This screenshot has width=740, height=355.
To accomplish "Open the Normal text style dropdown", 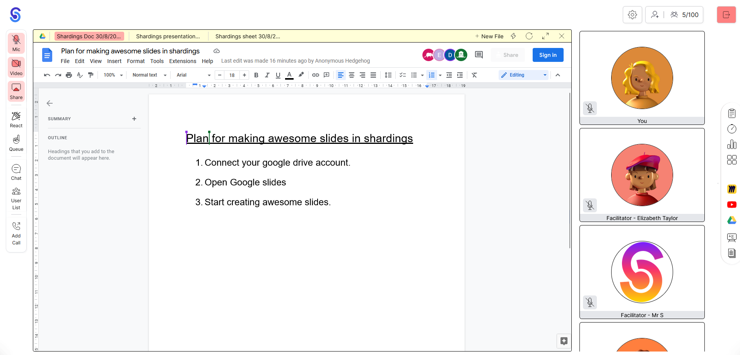I will click(149, 75).
